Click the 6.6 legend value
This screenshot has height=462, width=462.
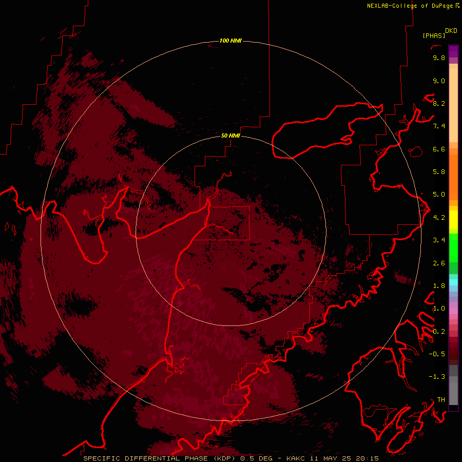pyautogui.click(x=439, y=149)
